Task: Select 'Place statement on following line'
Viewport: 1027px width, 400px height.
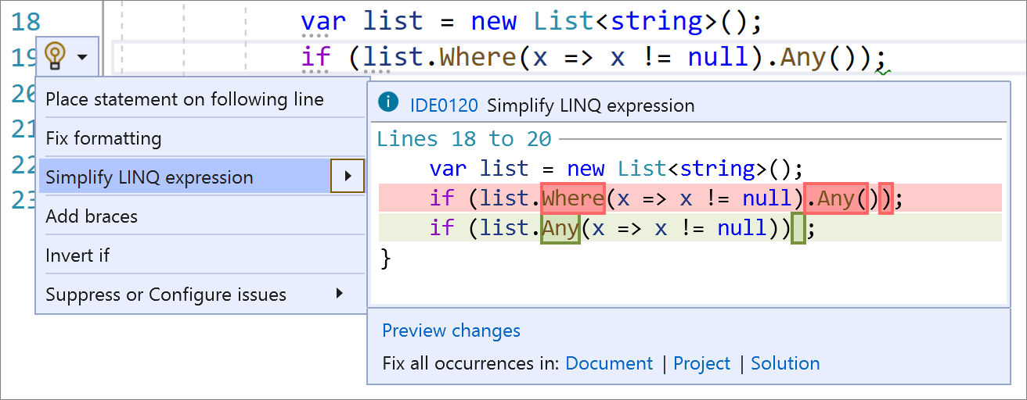Action: pos(184,99)
